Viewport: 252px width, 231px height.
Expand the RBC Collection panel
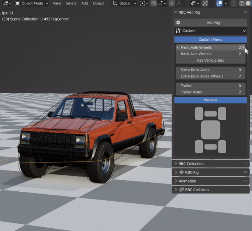pyautogui.click(x=176, y=164)
